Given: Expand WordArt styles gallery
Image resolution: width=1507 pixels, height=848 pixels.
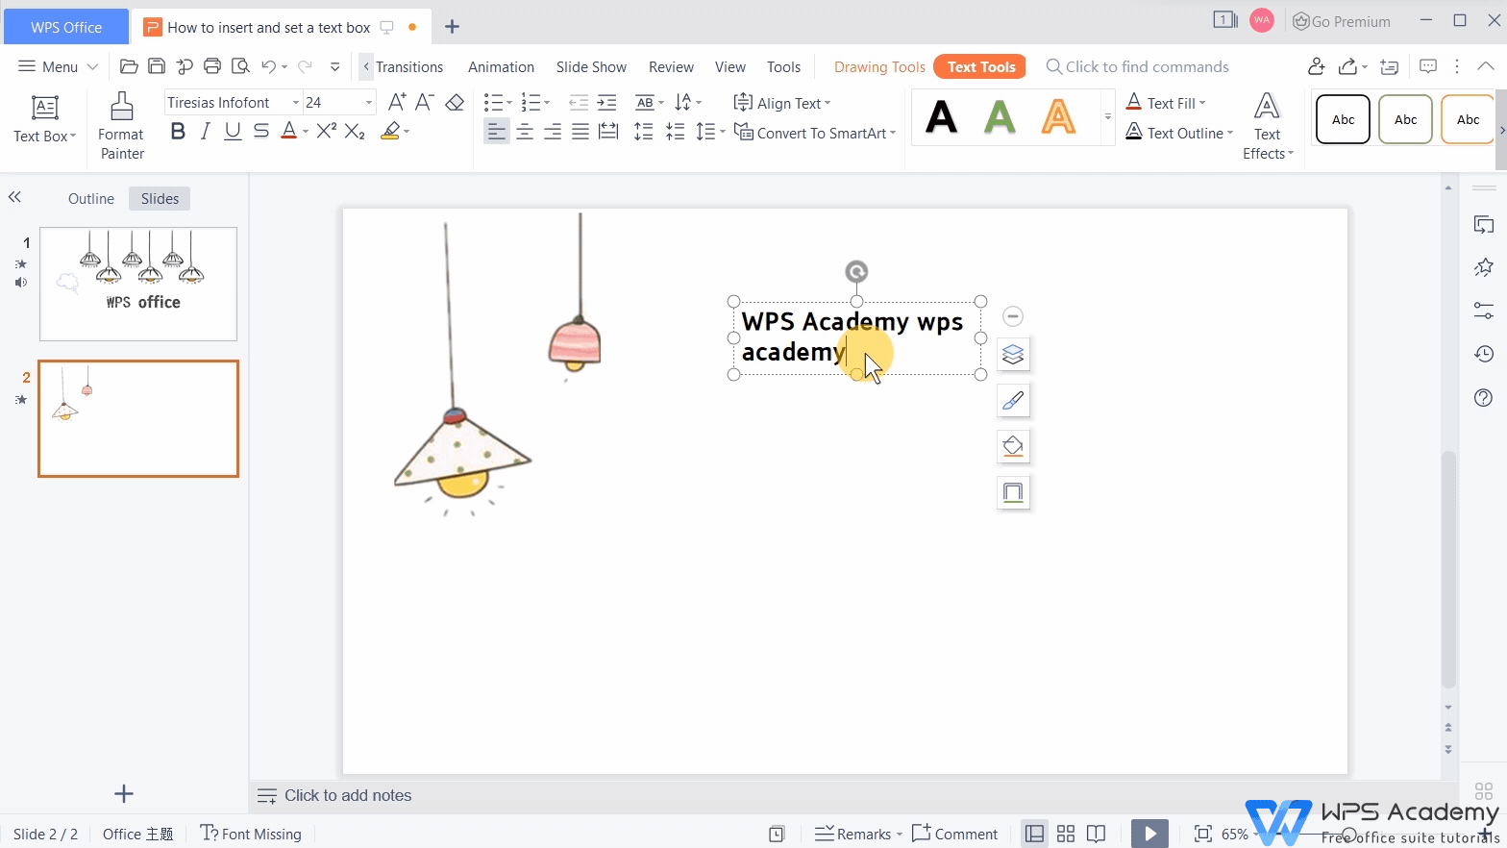Looking at the screenshot, I should pyautogui.click(x=1107, y=116).
